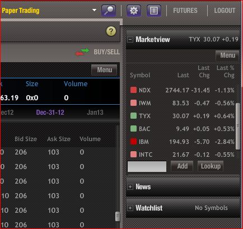
Task: Open the FUTURES menu item
Action: (185, 11)
